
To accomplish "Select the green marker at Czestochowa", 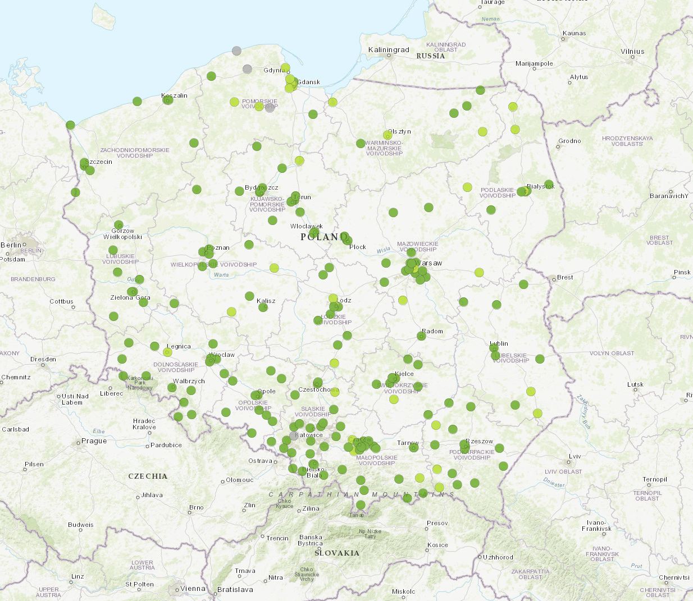I will (318, 383).
